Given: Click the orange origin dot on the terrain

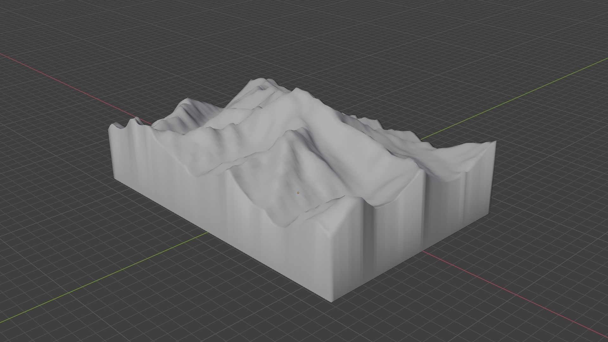Looking at the screenshot, I should (x=298, y=193).
